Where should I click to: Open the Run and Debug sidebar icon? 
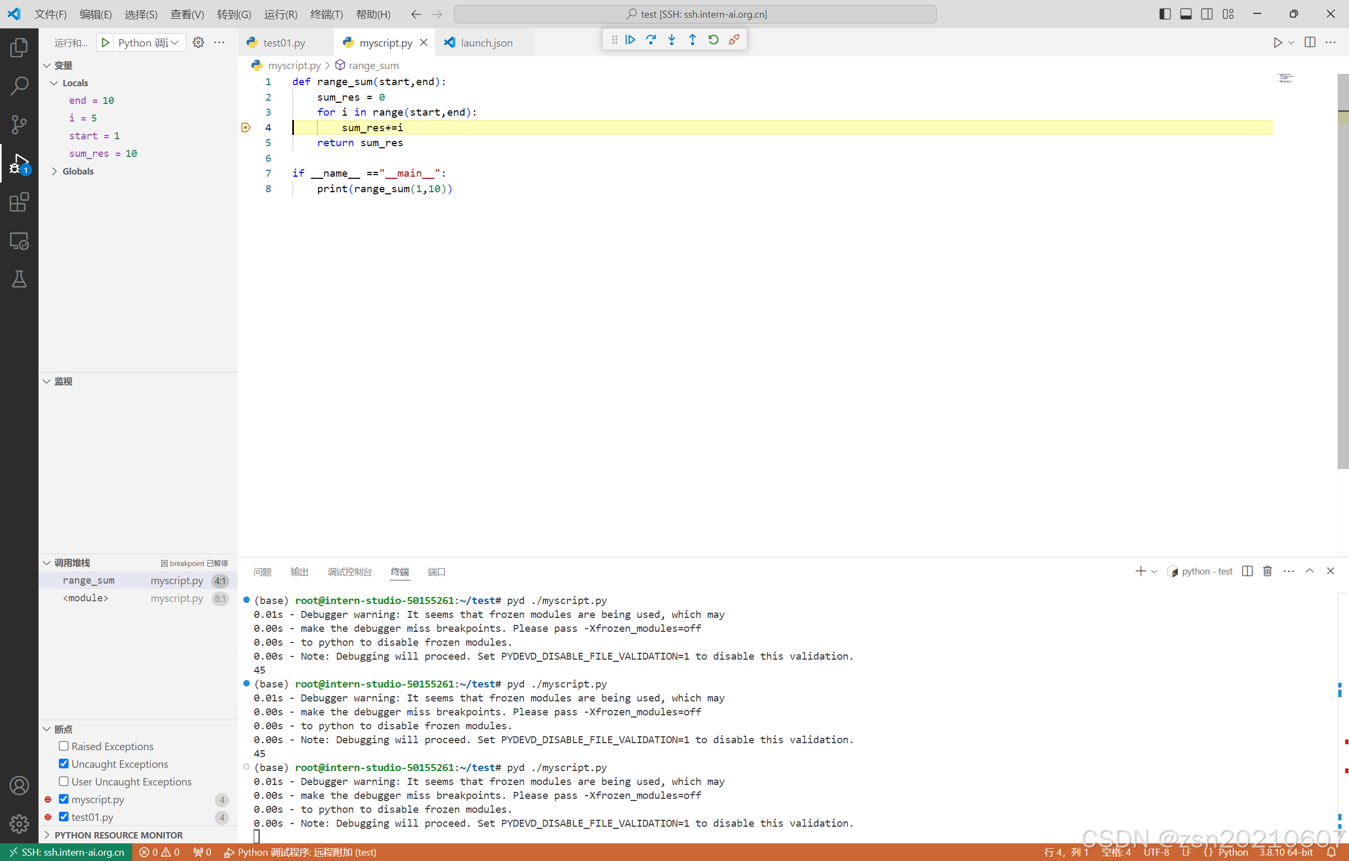click(19, 163)
